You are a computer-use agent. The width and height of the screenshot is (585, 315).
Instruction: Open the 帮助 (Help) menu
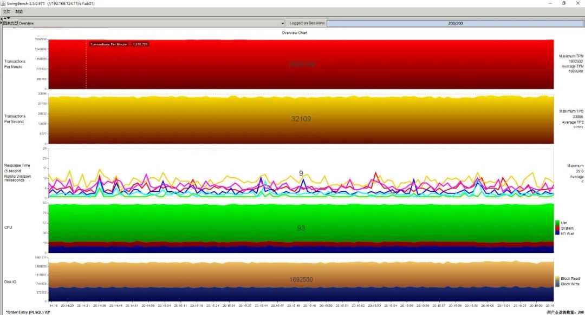pos(19,11)
